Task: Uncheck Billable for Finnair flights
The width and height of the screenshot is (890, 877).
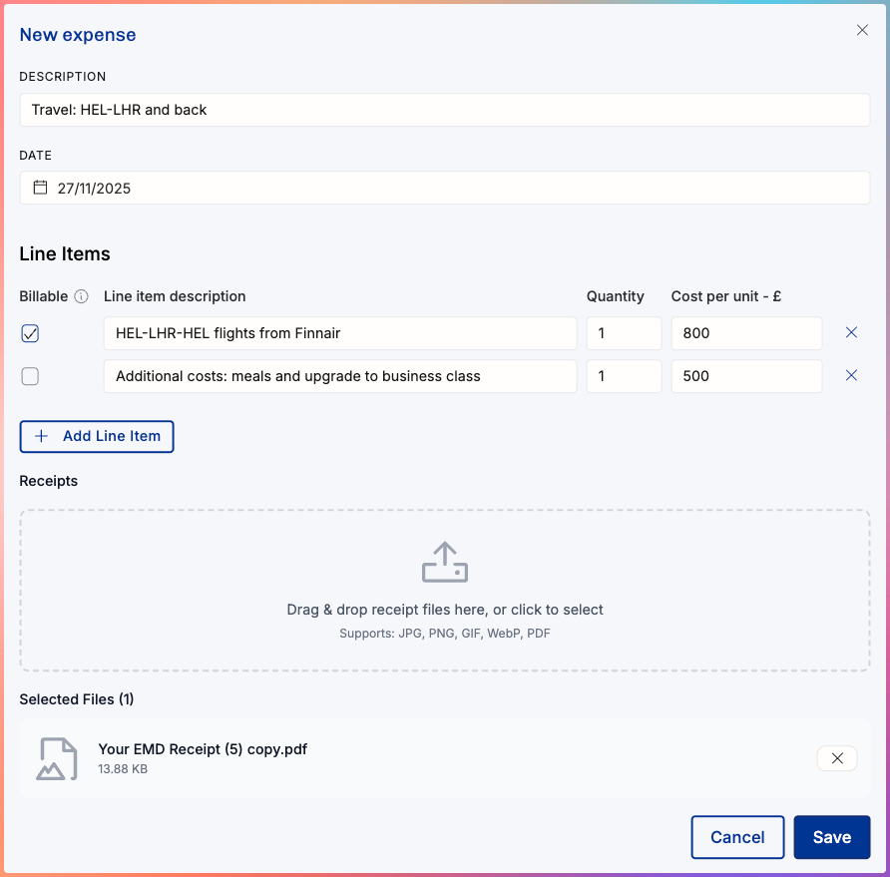Action: point(30,333)
